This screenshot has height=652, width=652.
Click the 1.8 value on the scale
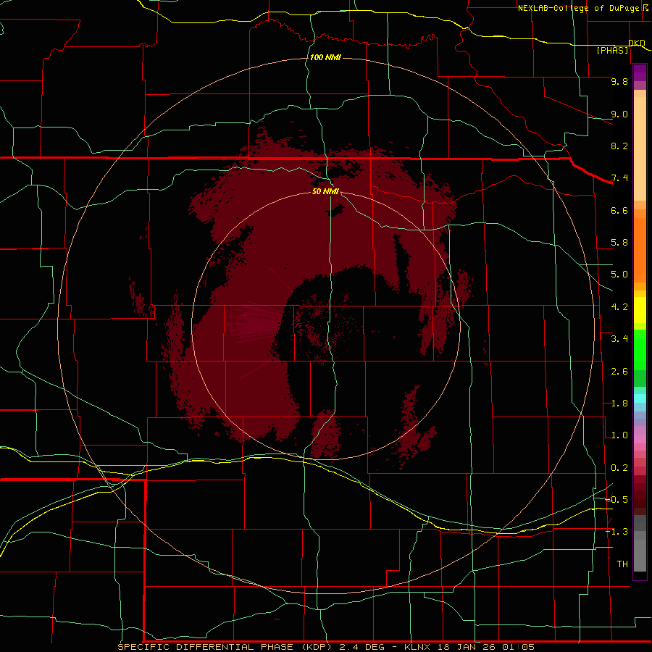(619, 404)
